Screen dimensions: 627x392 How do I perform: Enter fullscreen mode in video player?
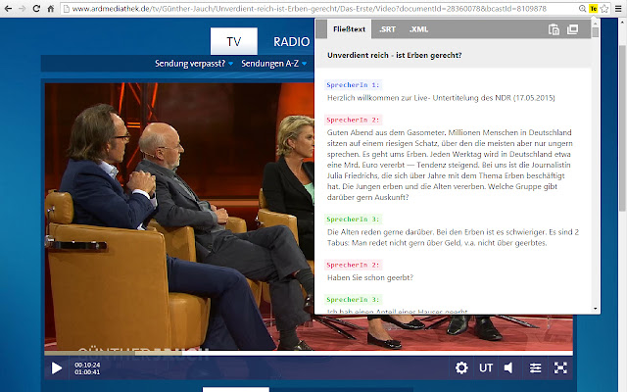(561, 368)
